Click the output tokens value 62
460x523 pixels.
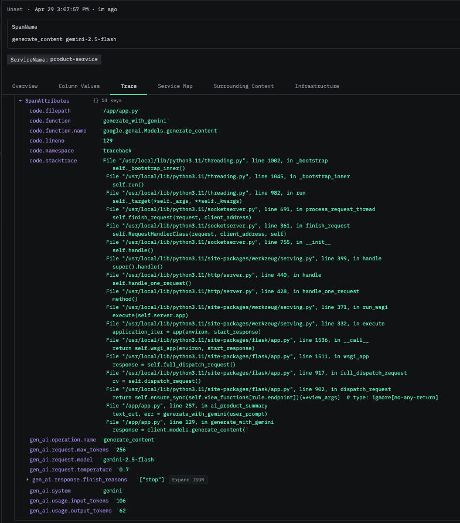point(122,511)
